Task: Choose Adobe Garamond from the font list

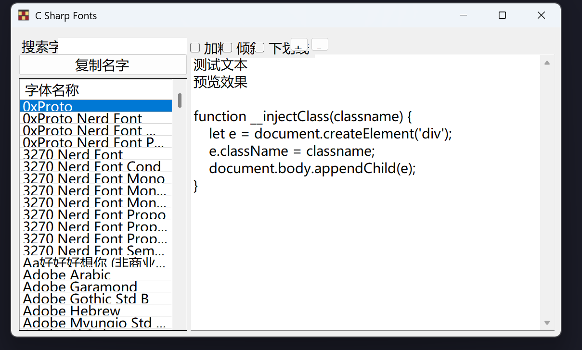Action: 95,287
